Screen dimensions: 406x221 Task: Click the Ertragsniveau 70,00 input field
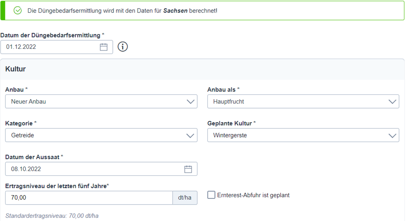[x=89, y=198]
